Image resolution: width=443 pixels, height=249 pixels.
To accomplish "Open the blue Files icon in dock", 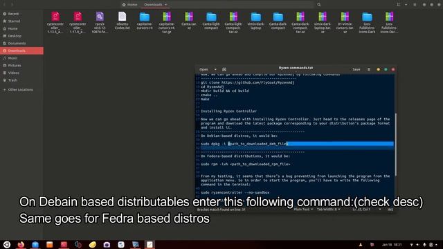I will click(35, 244).
